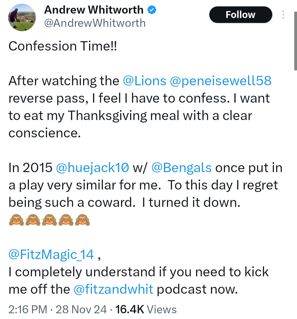Open the three-dot more options menu
This screenshot has height=319, width=297.
283,15
